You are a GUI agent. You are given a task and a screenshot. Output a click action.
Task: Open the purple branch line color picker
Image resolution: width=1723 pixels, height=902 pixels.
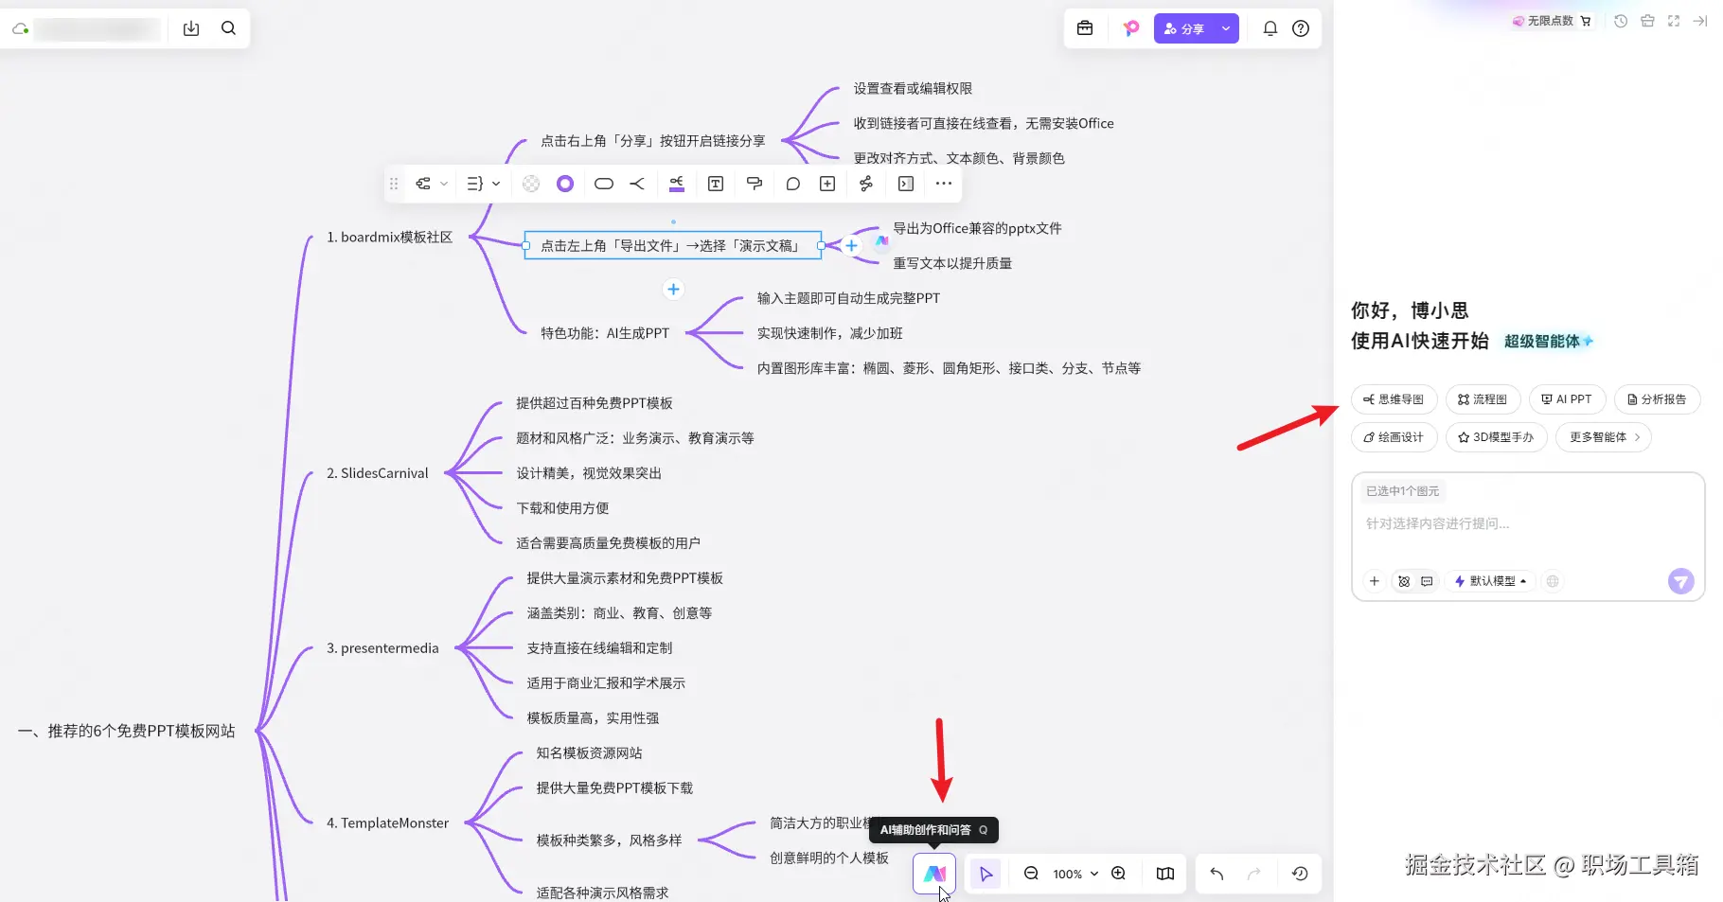pyautogui.click(x=677, y=184)
